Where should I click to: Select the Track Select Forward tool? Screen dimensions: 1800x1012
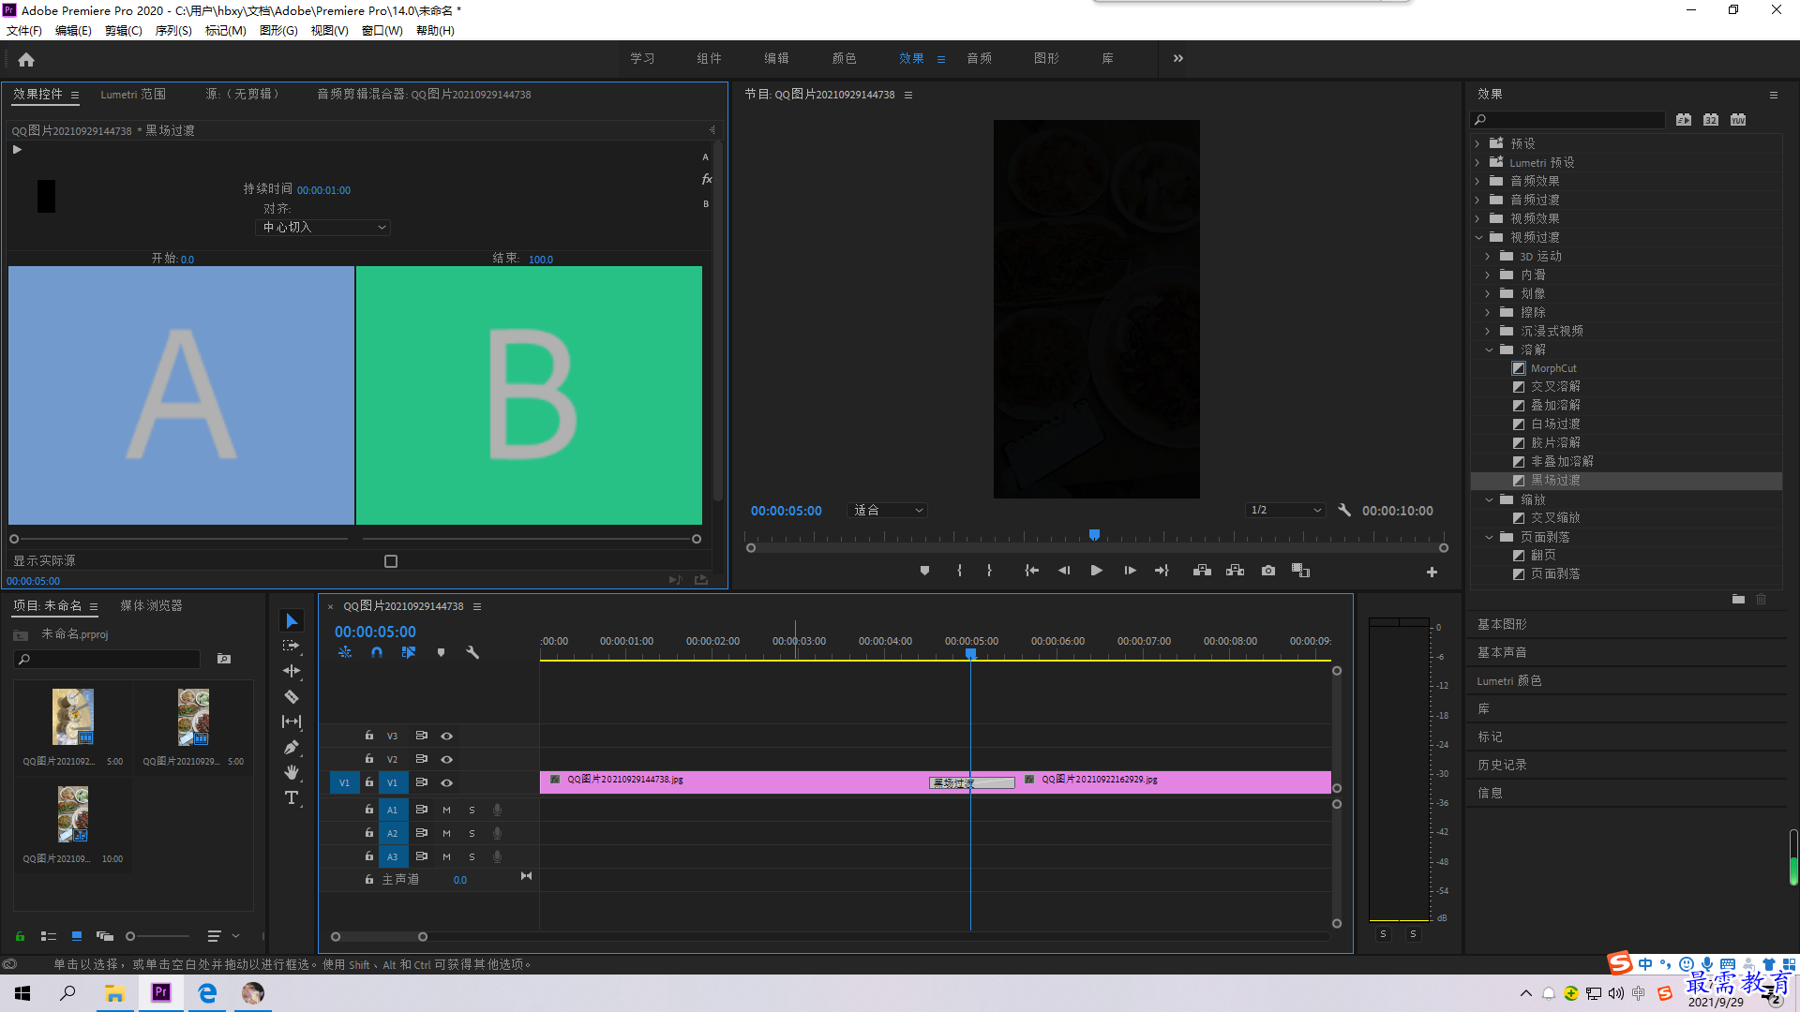click(292, 646)
